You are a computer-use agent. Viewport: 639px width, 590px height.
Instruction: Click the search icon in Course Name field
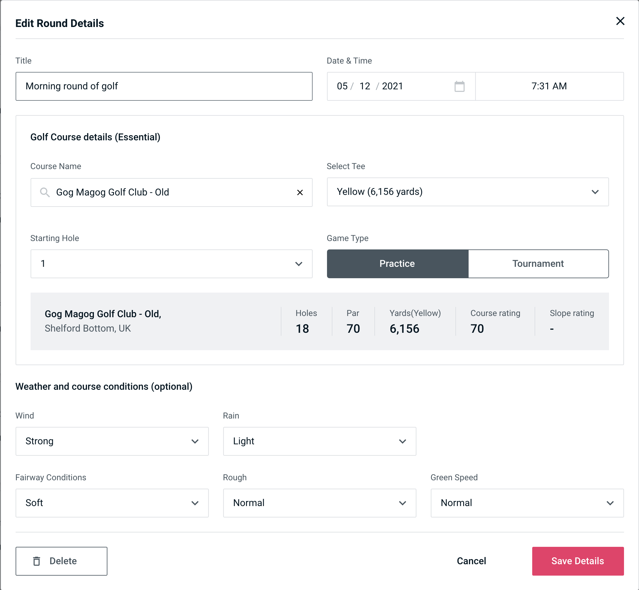(x=44, y=192)
